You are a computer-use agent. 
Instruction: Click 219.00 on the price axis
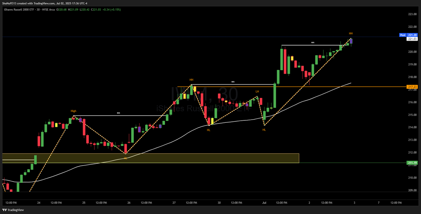[x=412, y=65]
